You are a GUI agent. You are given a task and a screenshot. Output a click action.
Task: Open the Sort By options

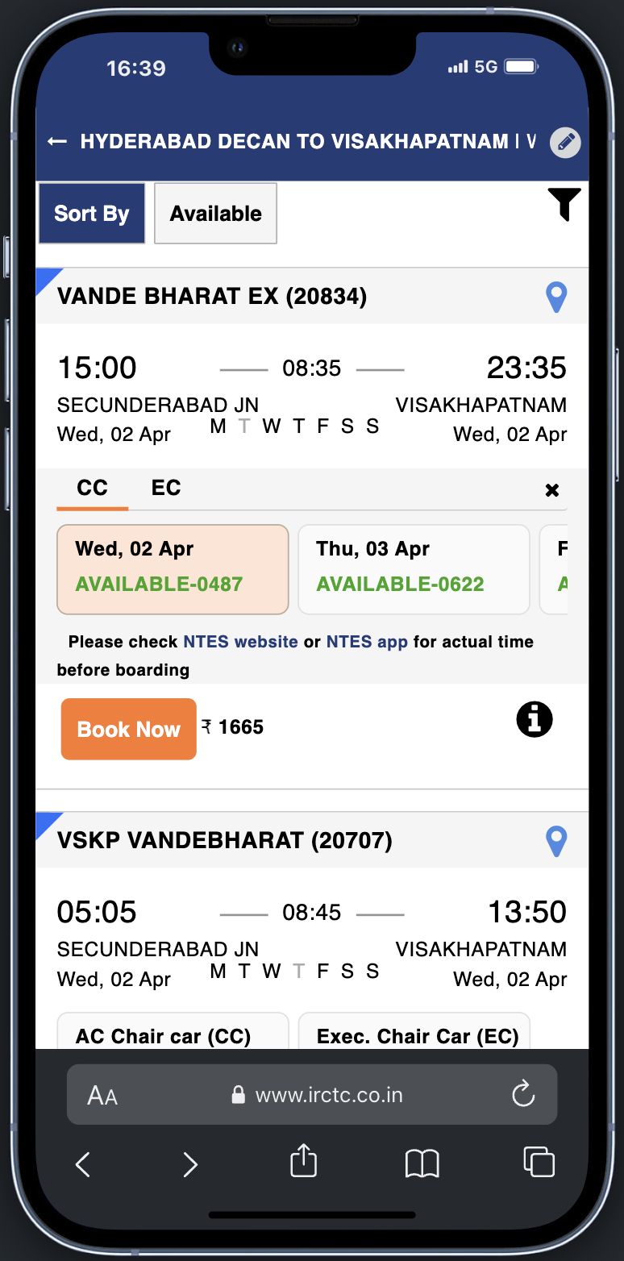click(x=91, y=213)
